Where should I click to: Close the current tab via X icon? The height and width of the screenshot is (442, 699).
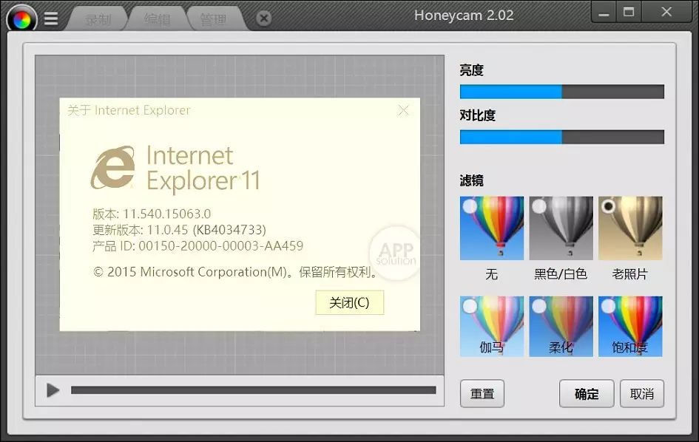pos(264,18)
